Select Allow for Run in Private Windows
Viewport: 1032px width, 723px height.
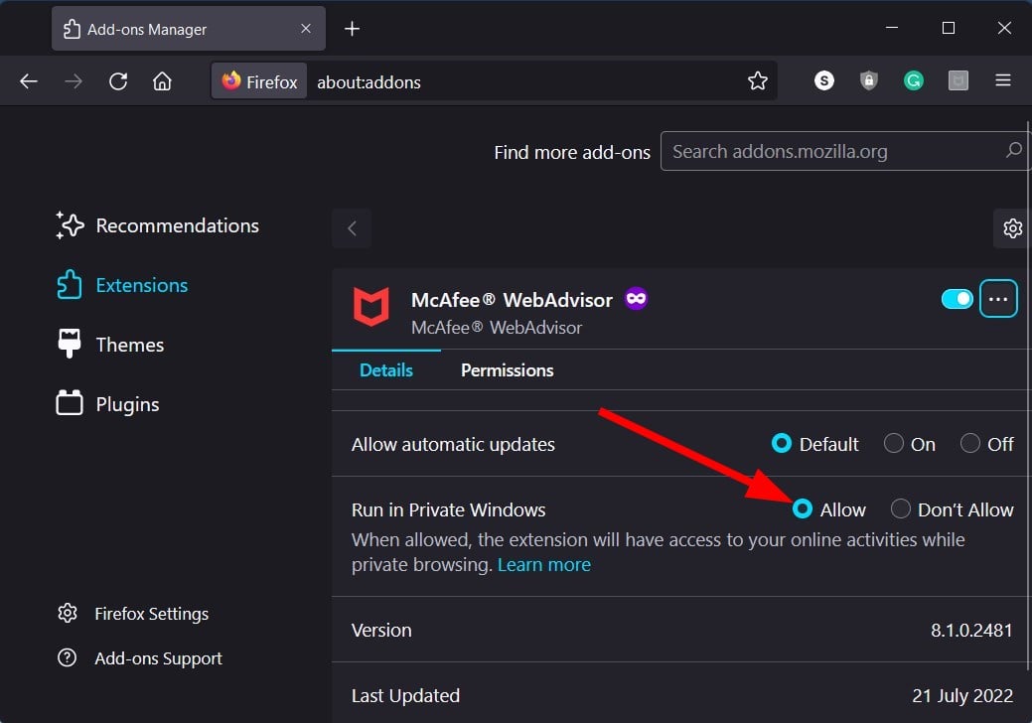pyautogui.click(x=803, y=508)
